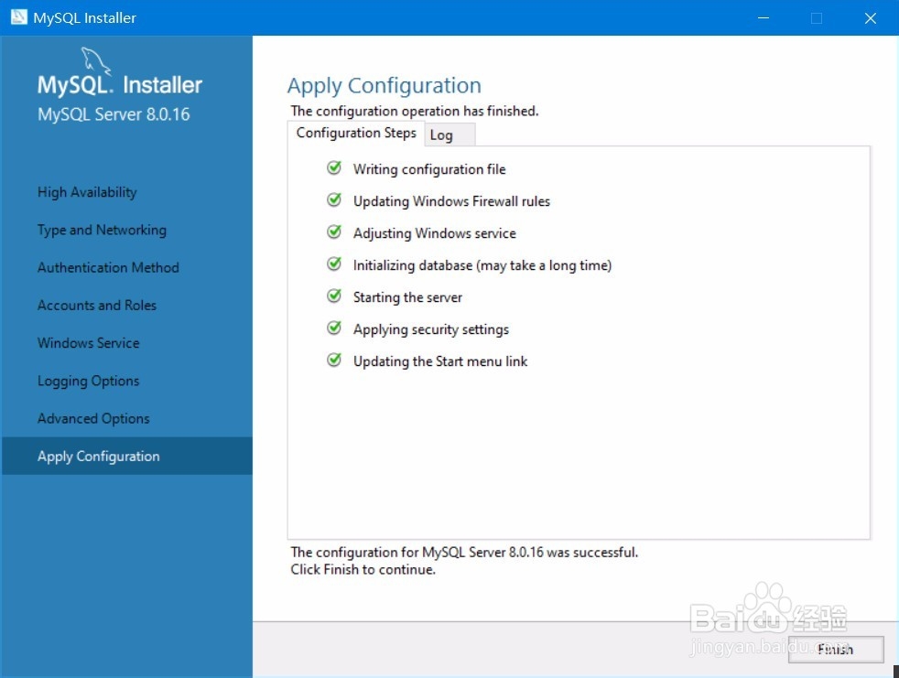Click green check next to Starting the server

333,296
